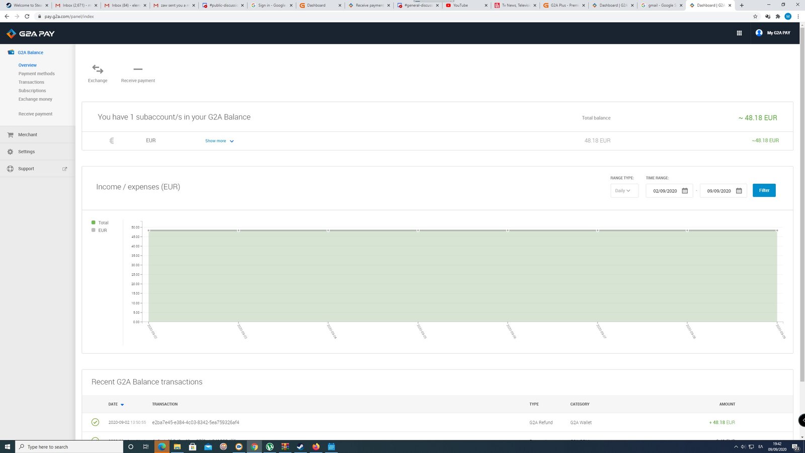The height and width of the screenshot is (453, 805).
Task: Open Exchange money in sidebar
Action: coord(35,99)
